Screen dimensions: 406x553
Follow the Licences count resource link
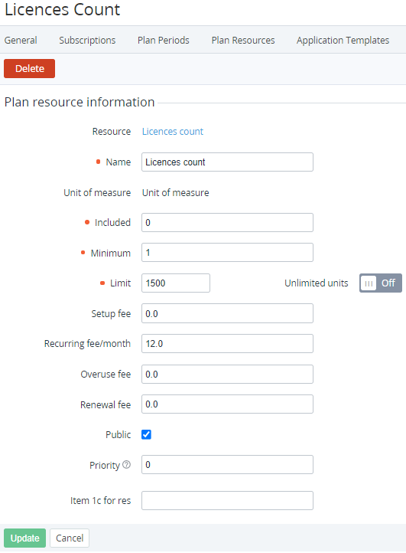[173, 132]
